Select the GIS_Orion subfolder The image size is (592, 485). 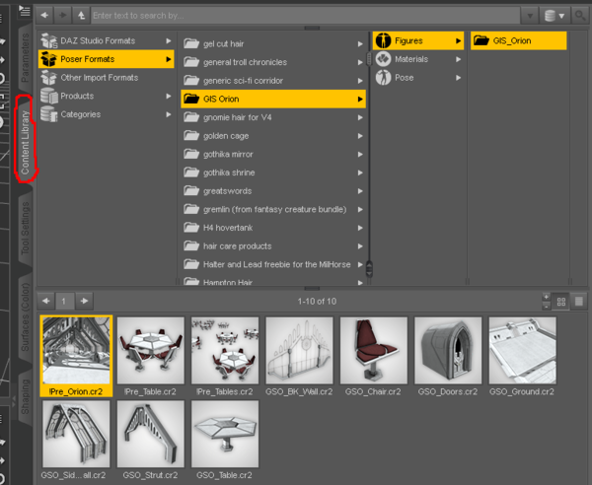click(518, 40)
